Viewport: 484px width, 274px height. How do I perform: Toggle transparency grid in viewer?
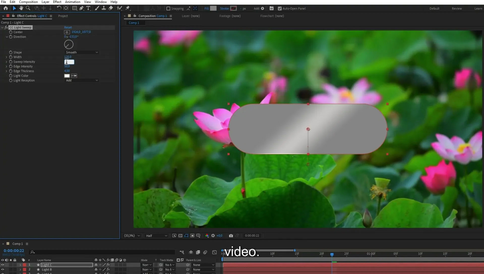coord(180,235)
